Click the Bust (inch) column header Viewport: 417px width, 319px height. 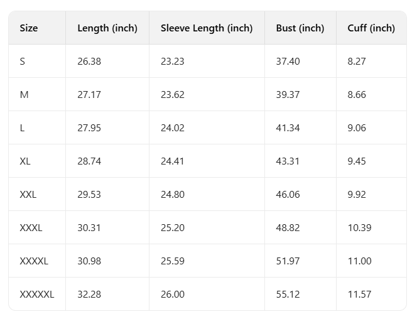(300, 28)
